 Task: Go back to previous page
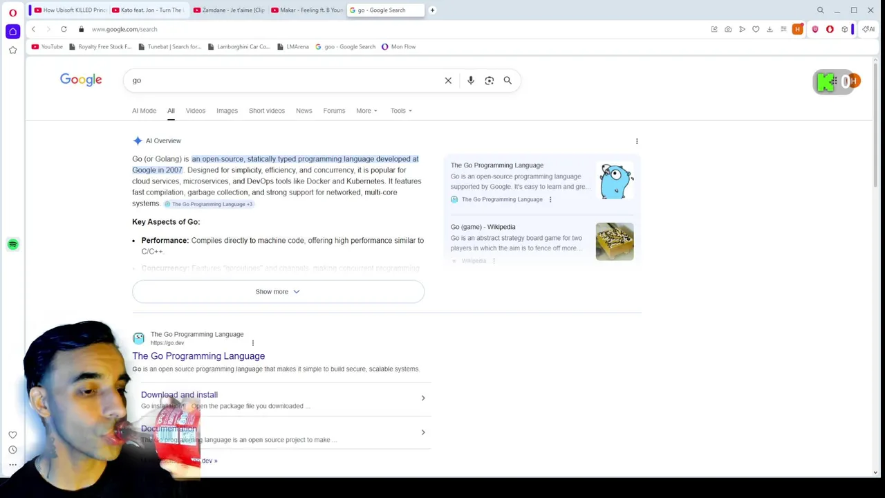coord(33,29)
